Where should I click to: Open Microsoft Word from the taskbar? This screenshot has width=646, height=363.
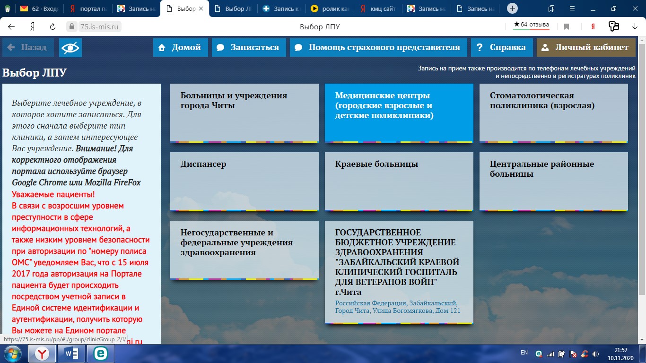coord(71,354)
